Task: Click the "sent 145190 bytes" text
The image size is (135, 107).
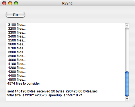Action: (21, 91)
